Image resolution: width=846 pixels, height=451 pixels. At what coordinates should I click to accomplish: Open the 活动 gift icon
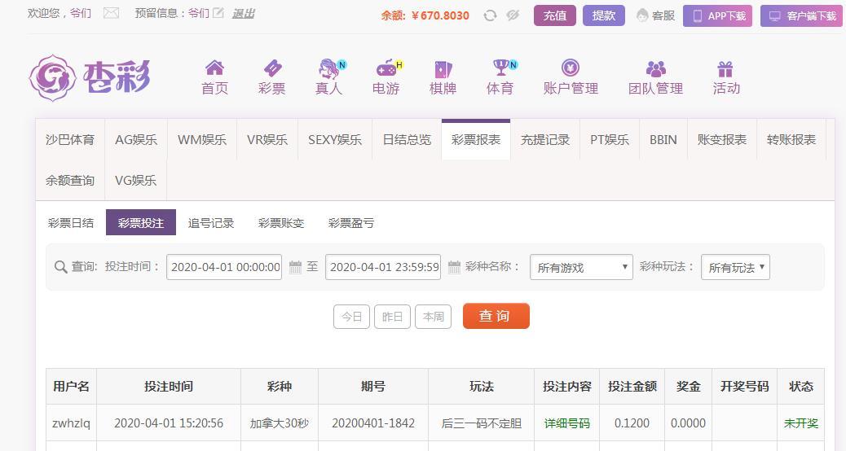click(x=725, y=69)
